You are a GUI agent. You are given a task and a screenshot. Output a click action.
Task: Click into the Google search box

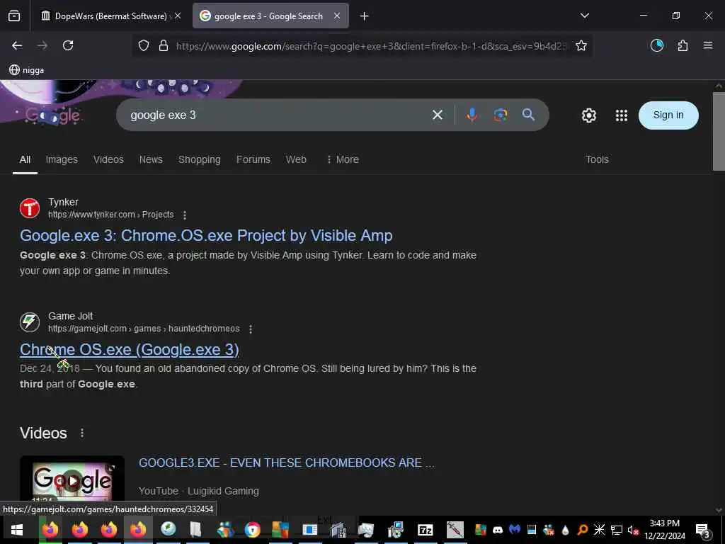pos(278,115)
